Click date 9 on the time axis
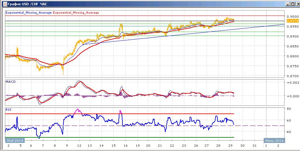Image resolution: width=300 pixels, height=151 pixels. coord(67,146)
